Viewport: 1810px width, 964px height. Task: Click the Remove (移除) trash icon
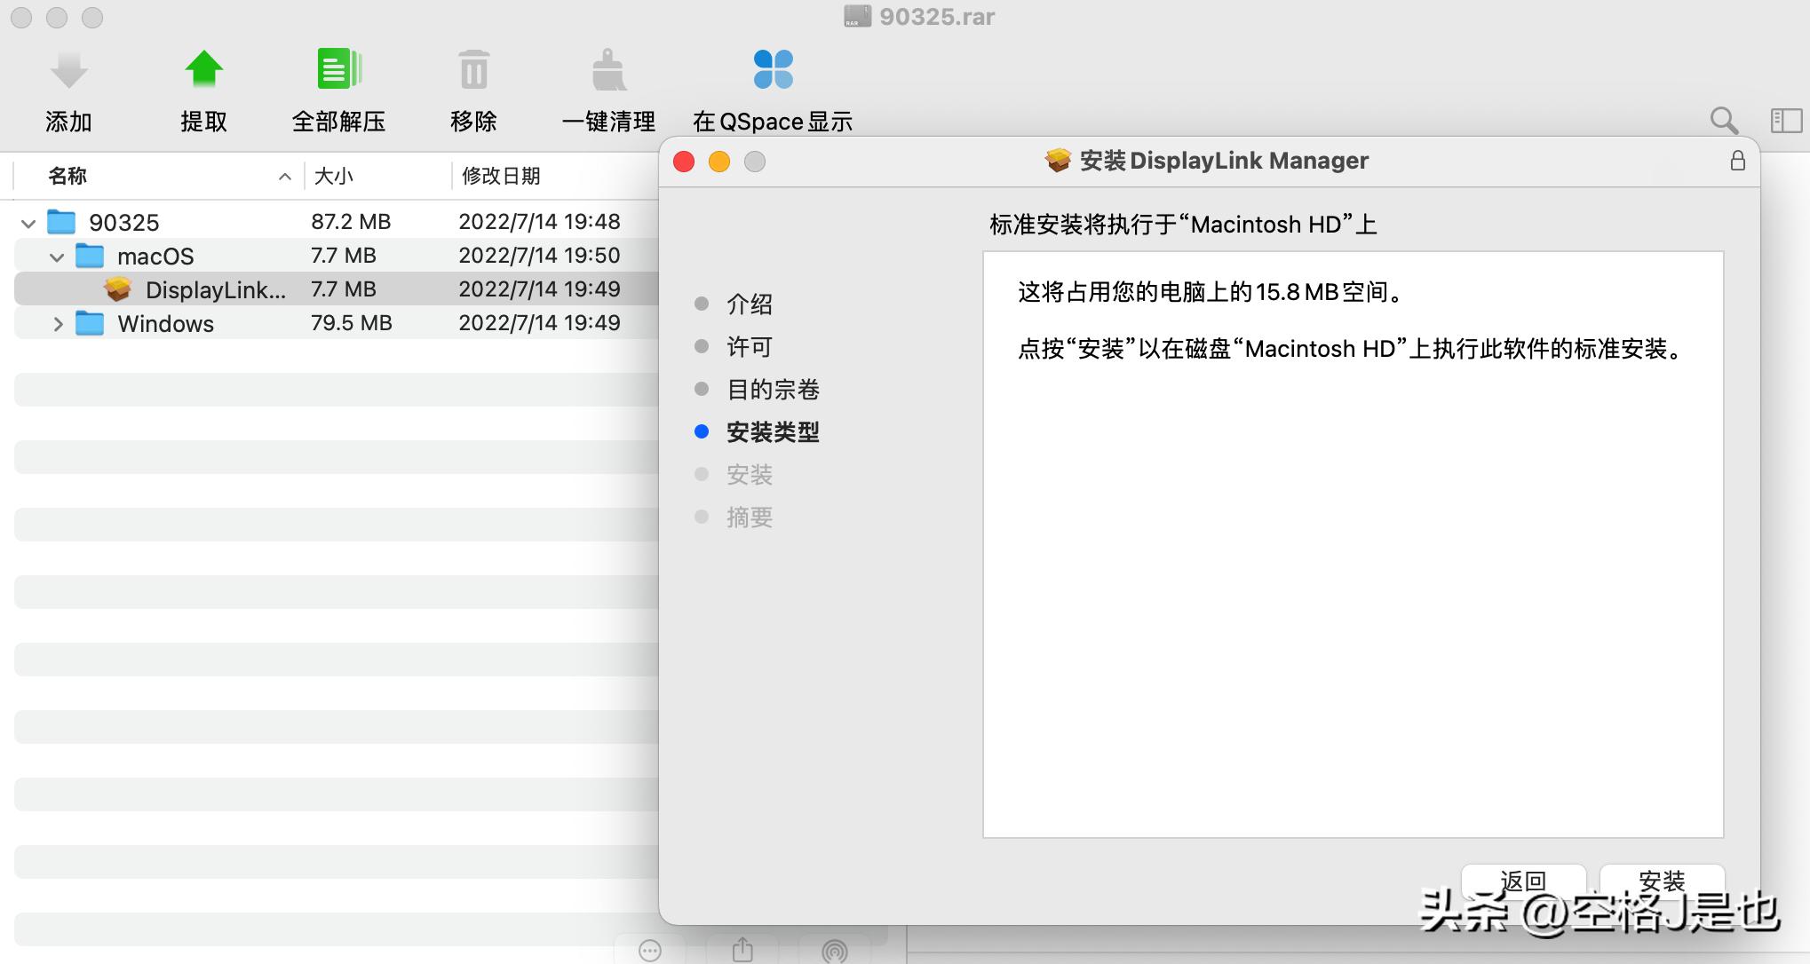473,70
